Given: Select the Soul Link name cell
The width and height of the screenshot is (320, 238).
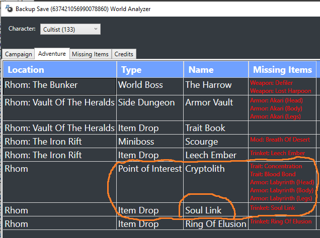Looking at the screenshot, I should 216,209.
